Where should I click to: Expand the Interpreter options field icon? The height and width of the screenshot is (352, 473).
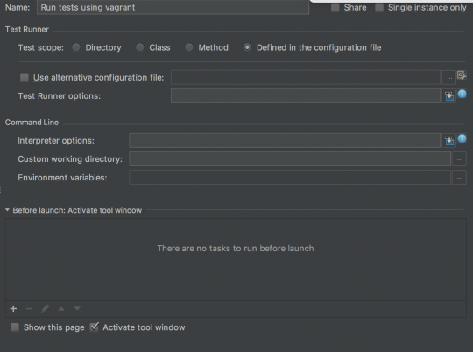[449, 141]
